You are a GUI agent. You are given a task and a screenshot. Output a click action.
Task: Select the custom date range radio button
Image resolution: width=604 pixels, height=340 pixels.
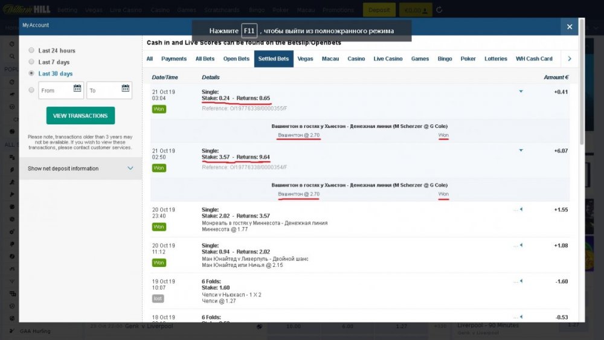tap(32, 90)
